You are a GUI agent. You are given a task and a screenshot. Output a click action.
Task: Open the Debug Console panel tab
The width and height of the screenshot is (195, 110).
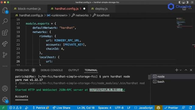(x=51, y=70)
